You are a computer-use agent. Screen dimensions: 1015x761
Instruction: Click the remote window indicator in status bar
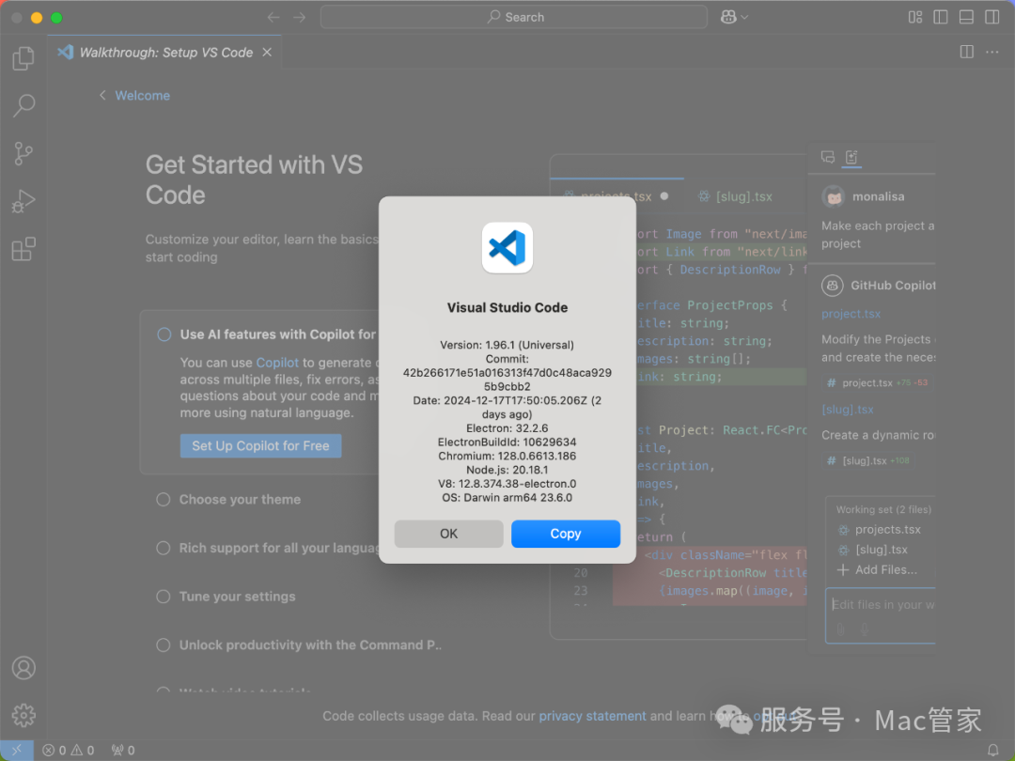click(16, 750)
